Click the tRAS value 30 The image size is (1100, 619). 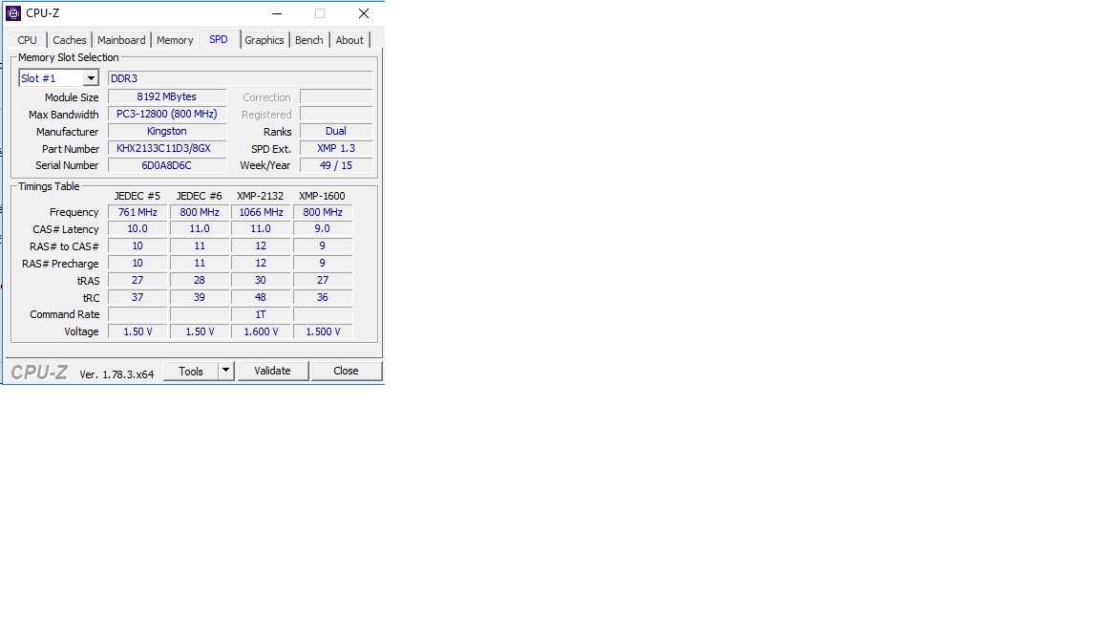click(x=261, y=280)
